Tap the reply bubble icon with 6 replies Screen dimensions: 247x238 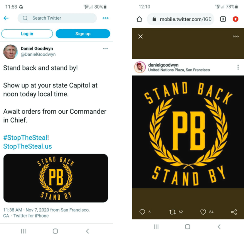pos(142,212)
